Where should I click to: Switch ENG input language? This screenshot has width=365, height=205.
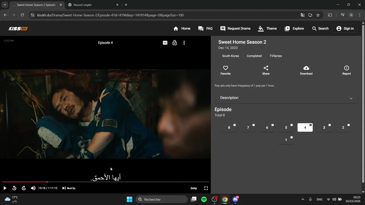[319, 199]
